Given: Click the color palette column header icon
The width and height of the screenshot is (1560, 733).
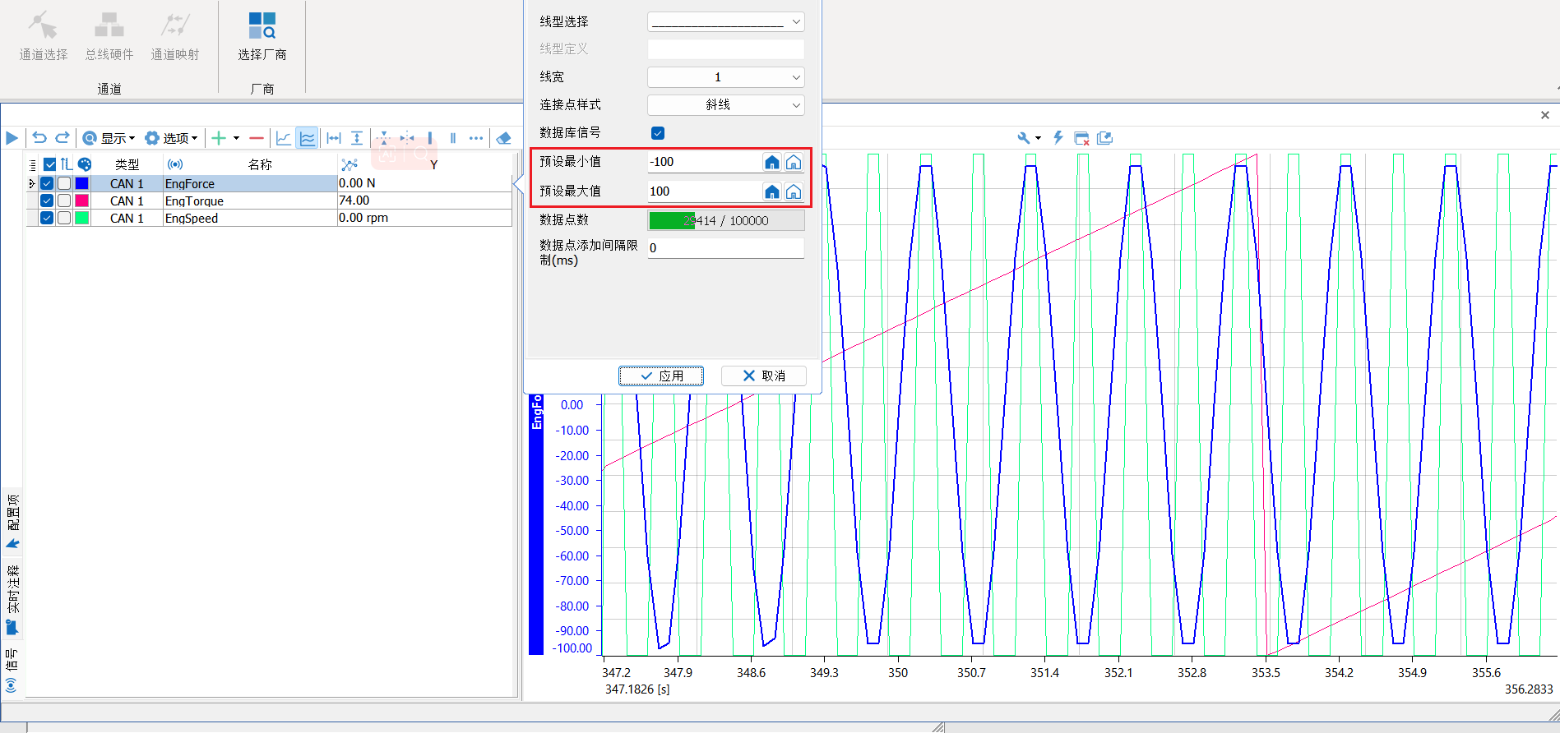Looking at the screenshot, I should tap(85, 164).
